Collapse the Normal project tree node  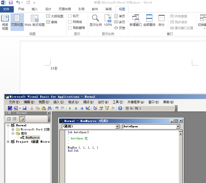click(x=8, y=125)
